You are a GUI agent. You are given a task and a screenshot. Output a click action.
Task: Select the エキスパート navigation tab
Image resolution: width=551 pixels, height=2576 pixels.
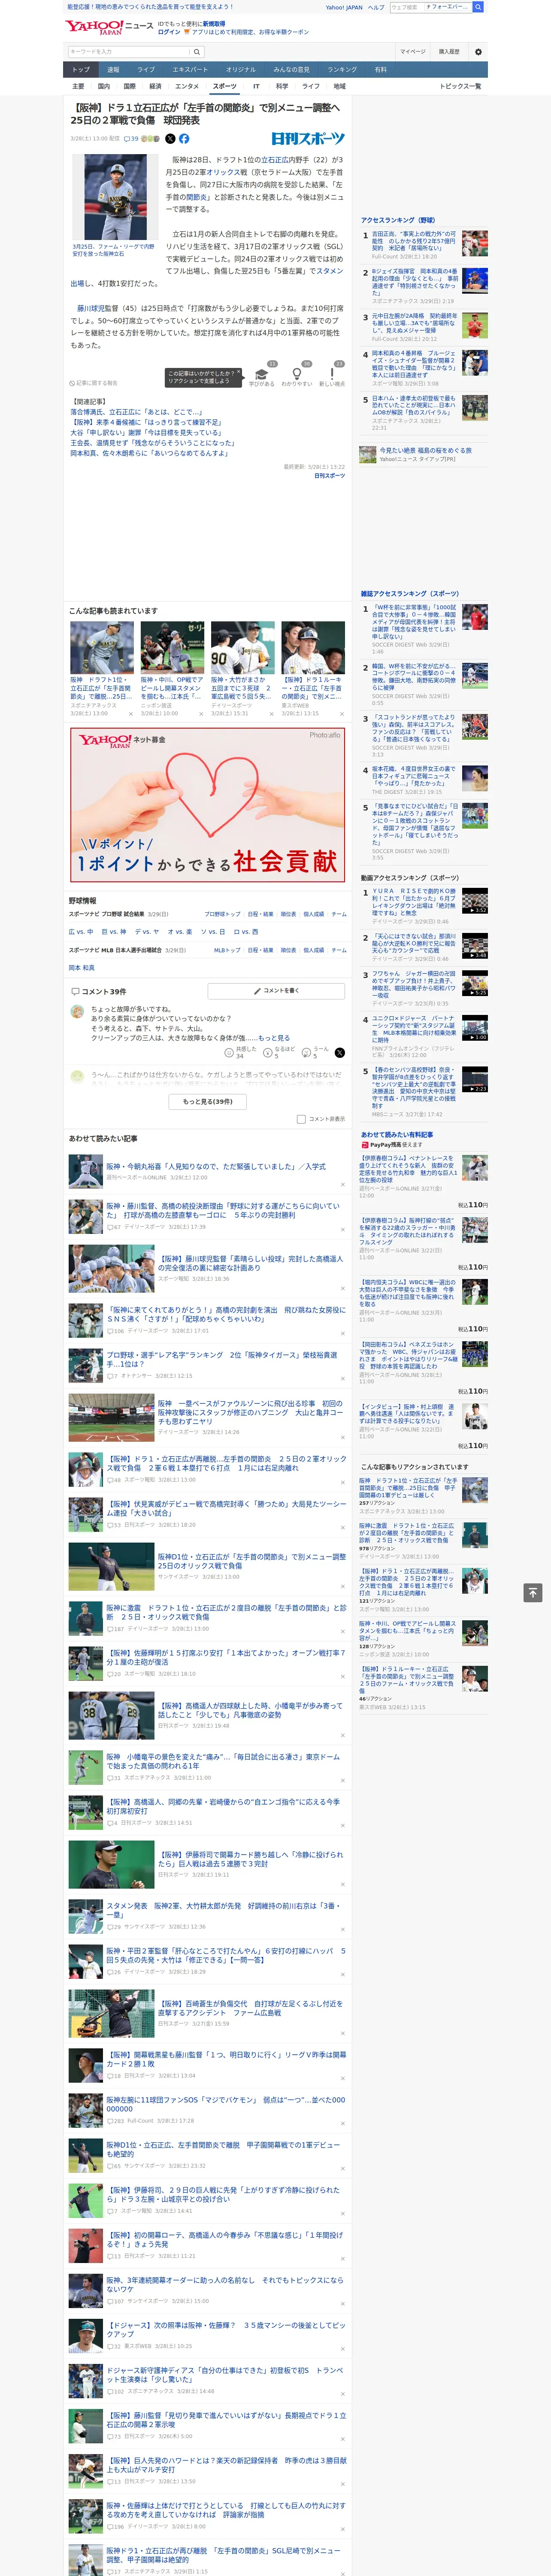[190, 70]
